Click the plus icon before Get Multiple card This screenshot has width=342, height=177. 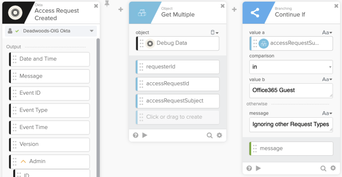[121, 10]
